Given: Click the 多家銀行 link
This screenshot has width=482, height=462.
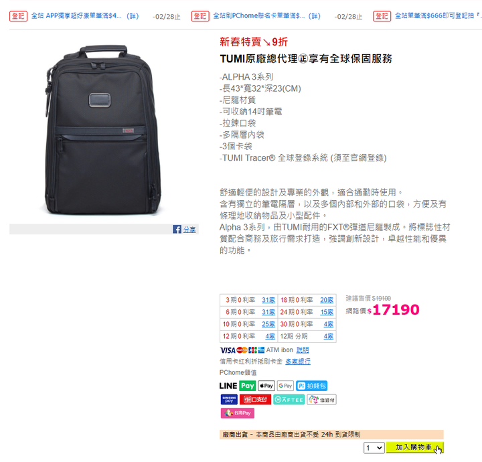Looking at the screenshot, I should 298,361.
